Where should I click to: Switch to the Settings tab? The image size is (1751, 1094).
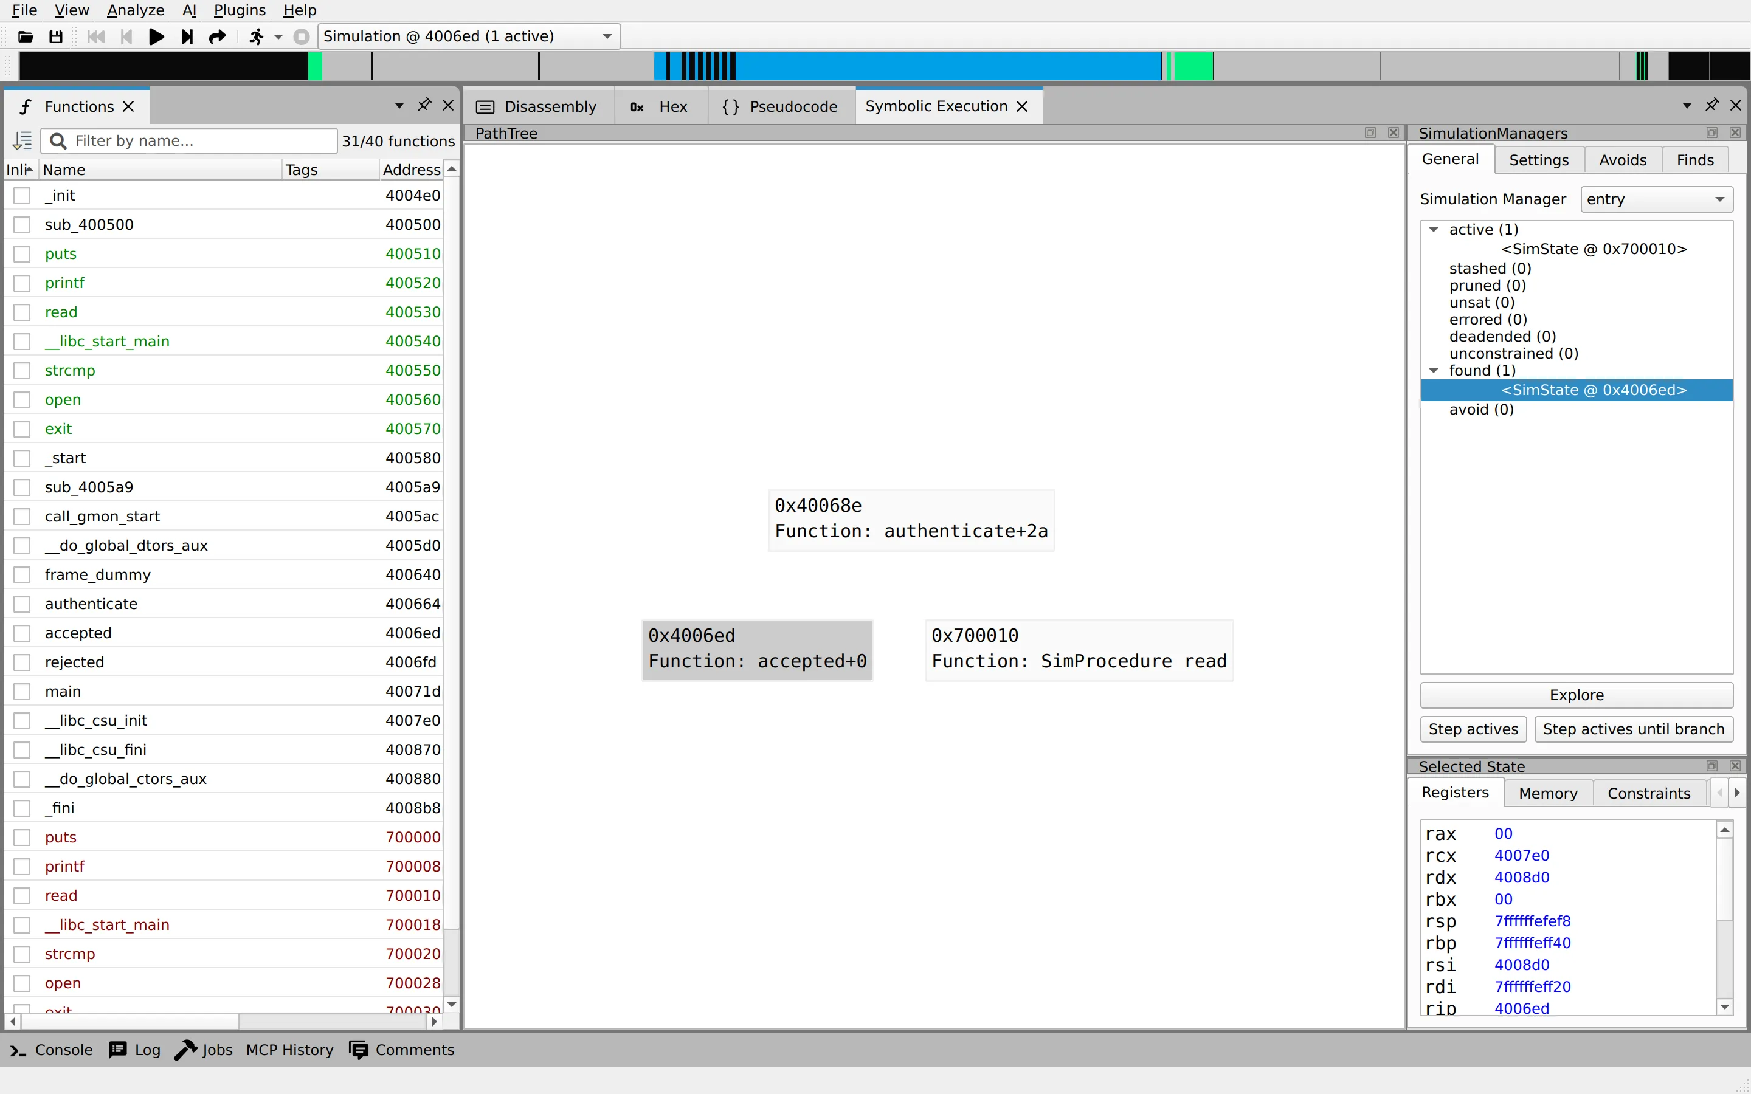tap(1539, 160)
